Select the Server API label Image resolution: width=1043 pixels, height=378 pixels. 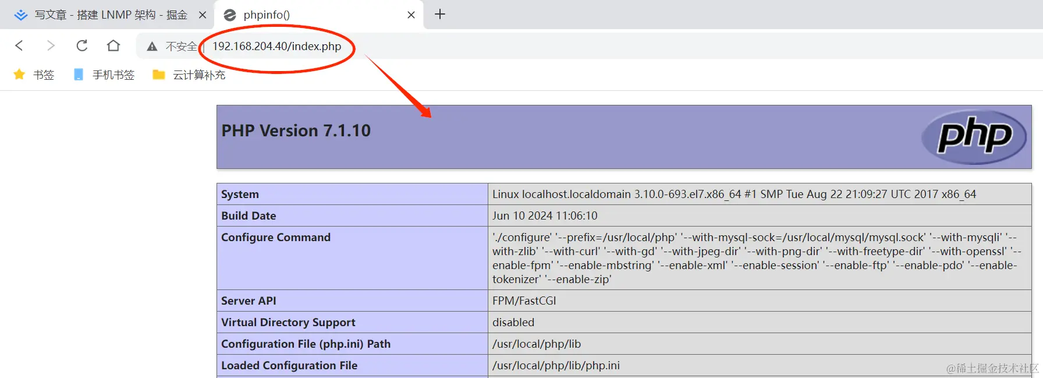pyautogui.click(x=249, y=301)
